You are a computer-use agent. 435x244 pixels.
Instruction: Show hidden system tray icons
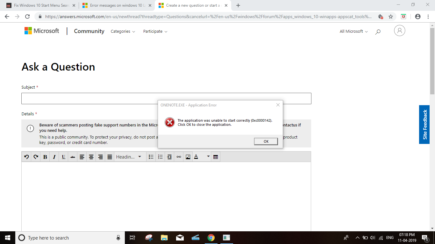coord(357,238)
